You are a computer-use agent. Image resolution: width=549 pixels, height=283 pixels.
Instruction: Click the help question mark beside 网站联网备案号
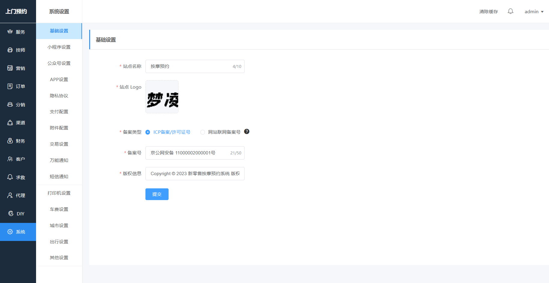[247, 132]
